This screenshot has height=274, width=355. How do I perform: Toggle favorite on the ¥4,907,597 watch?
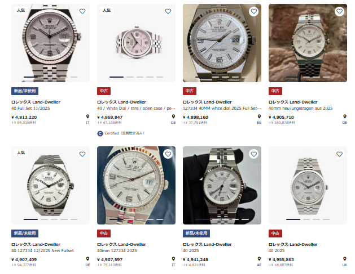coord(168,154)
